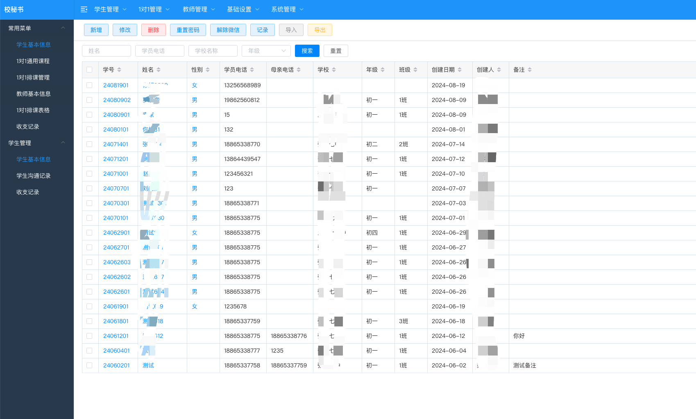Image resolution: width=696 pixels, height=419 pixels.
Task: Tick checkbox for student 24061901
Action: 89,306
